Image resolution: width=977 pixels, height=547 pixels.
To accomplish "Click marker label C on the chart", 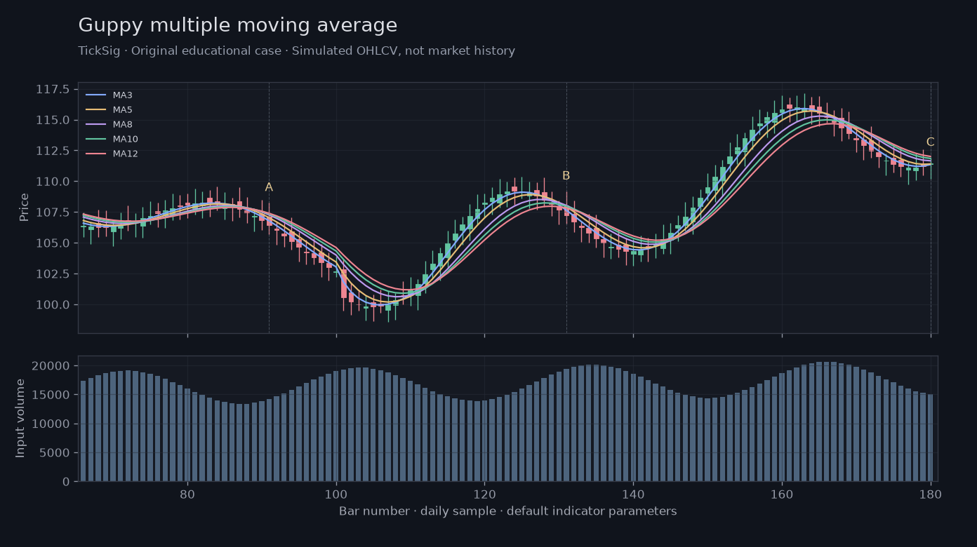I will coord(931,142).
